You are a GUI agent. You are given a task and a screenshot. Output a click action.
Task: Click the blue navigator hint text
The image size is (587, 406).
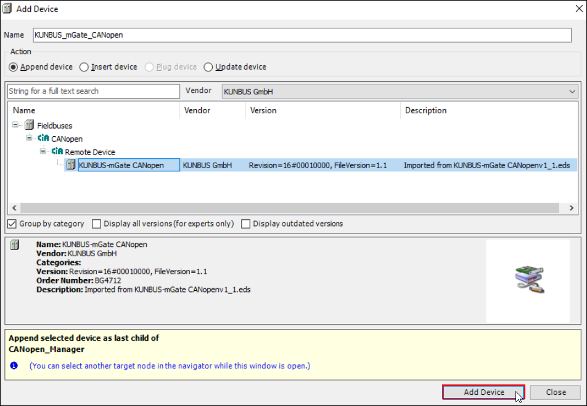(170, 365)
